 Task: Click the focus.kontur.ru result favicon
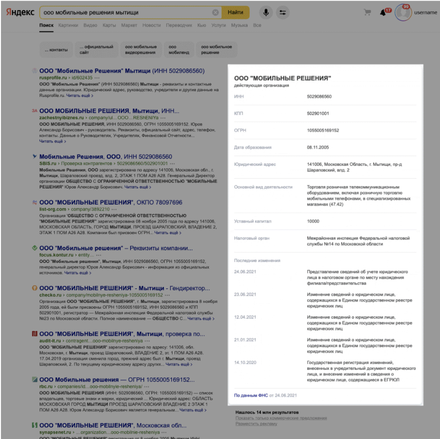click(x=34, y=248)
